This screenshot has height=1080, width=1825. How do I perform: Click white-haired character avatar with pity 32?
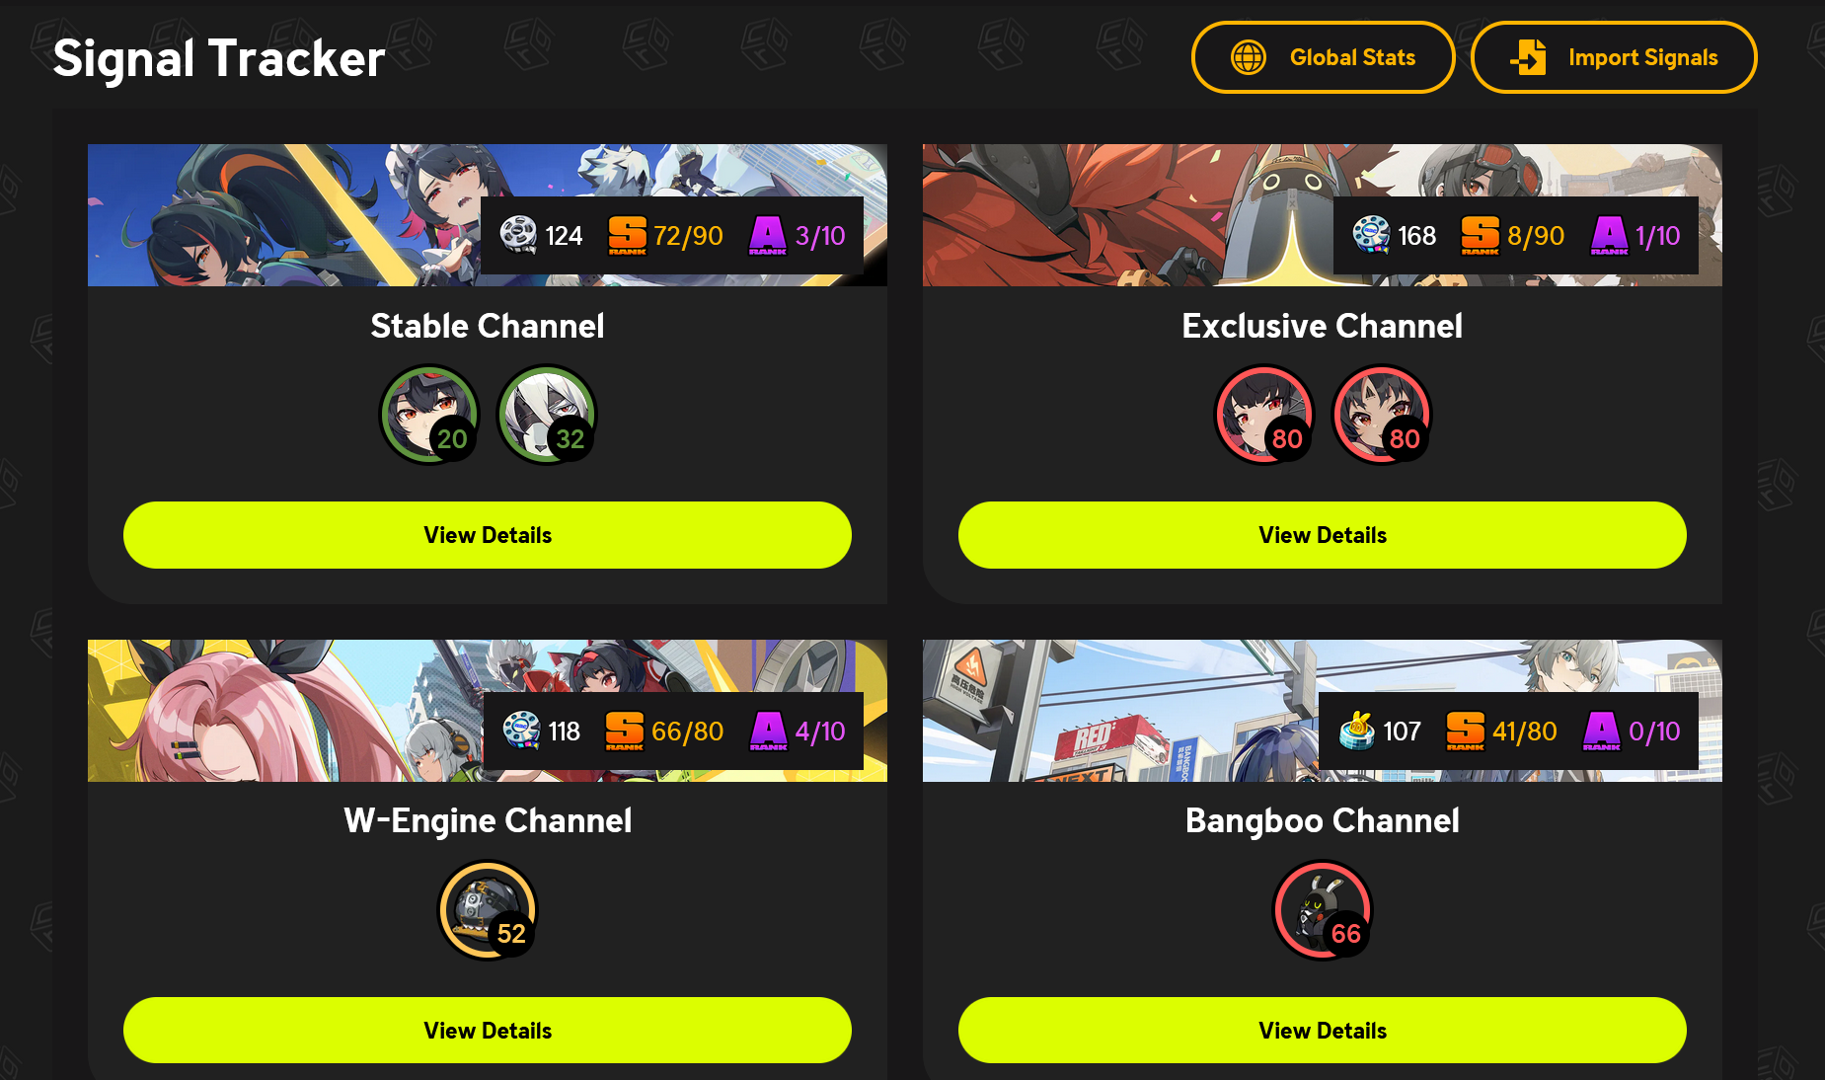547,415
